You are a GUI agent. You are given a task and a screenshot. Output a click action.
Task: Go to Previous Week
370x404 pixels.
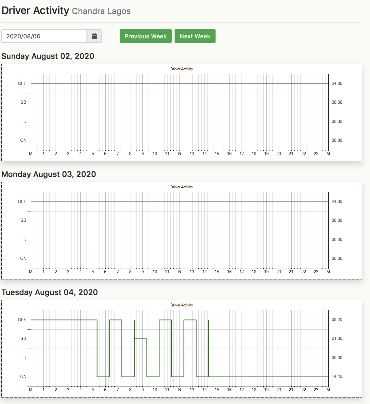click(145, 36)
